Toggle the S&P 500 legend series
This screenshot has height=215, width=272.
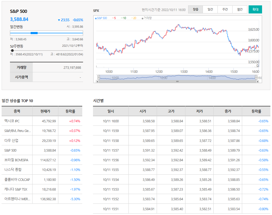(101, 18)
